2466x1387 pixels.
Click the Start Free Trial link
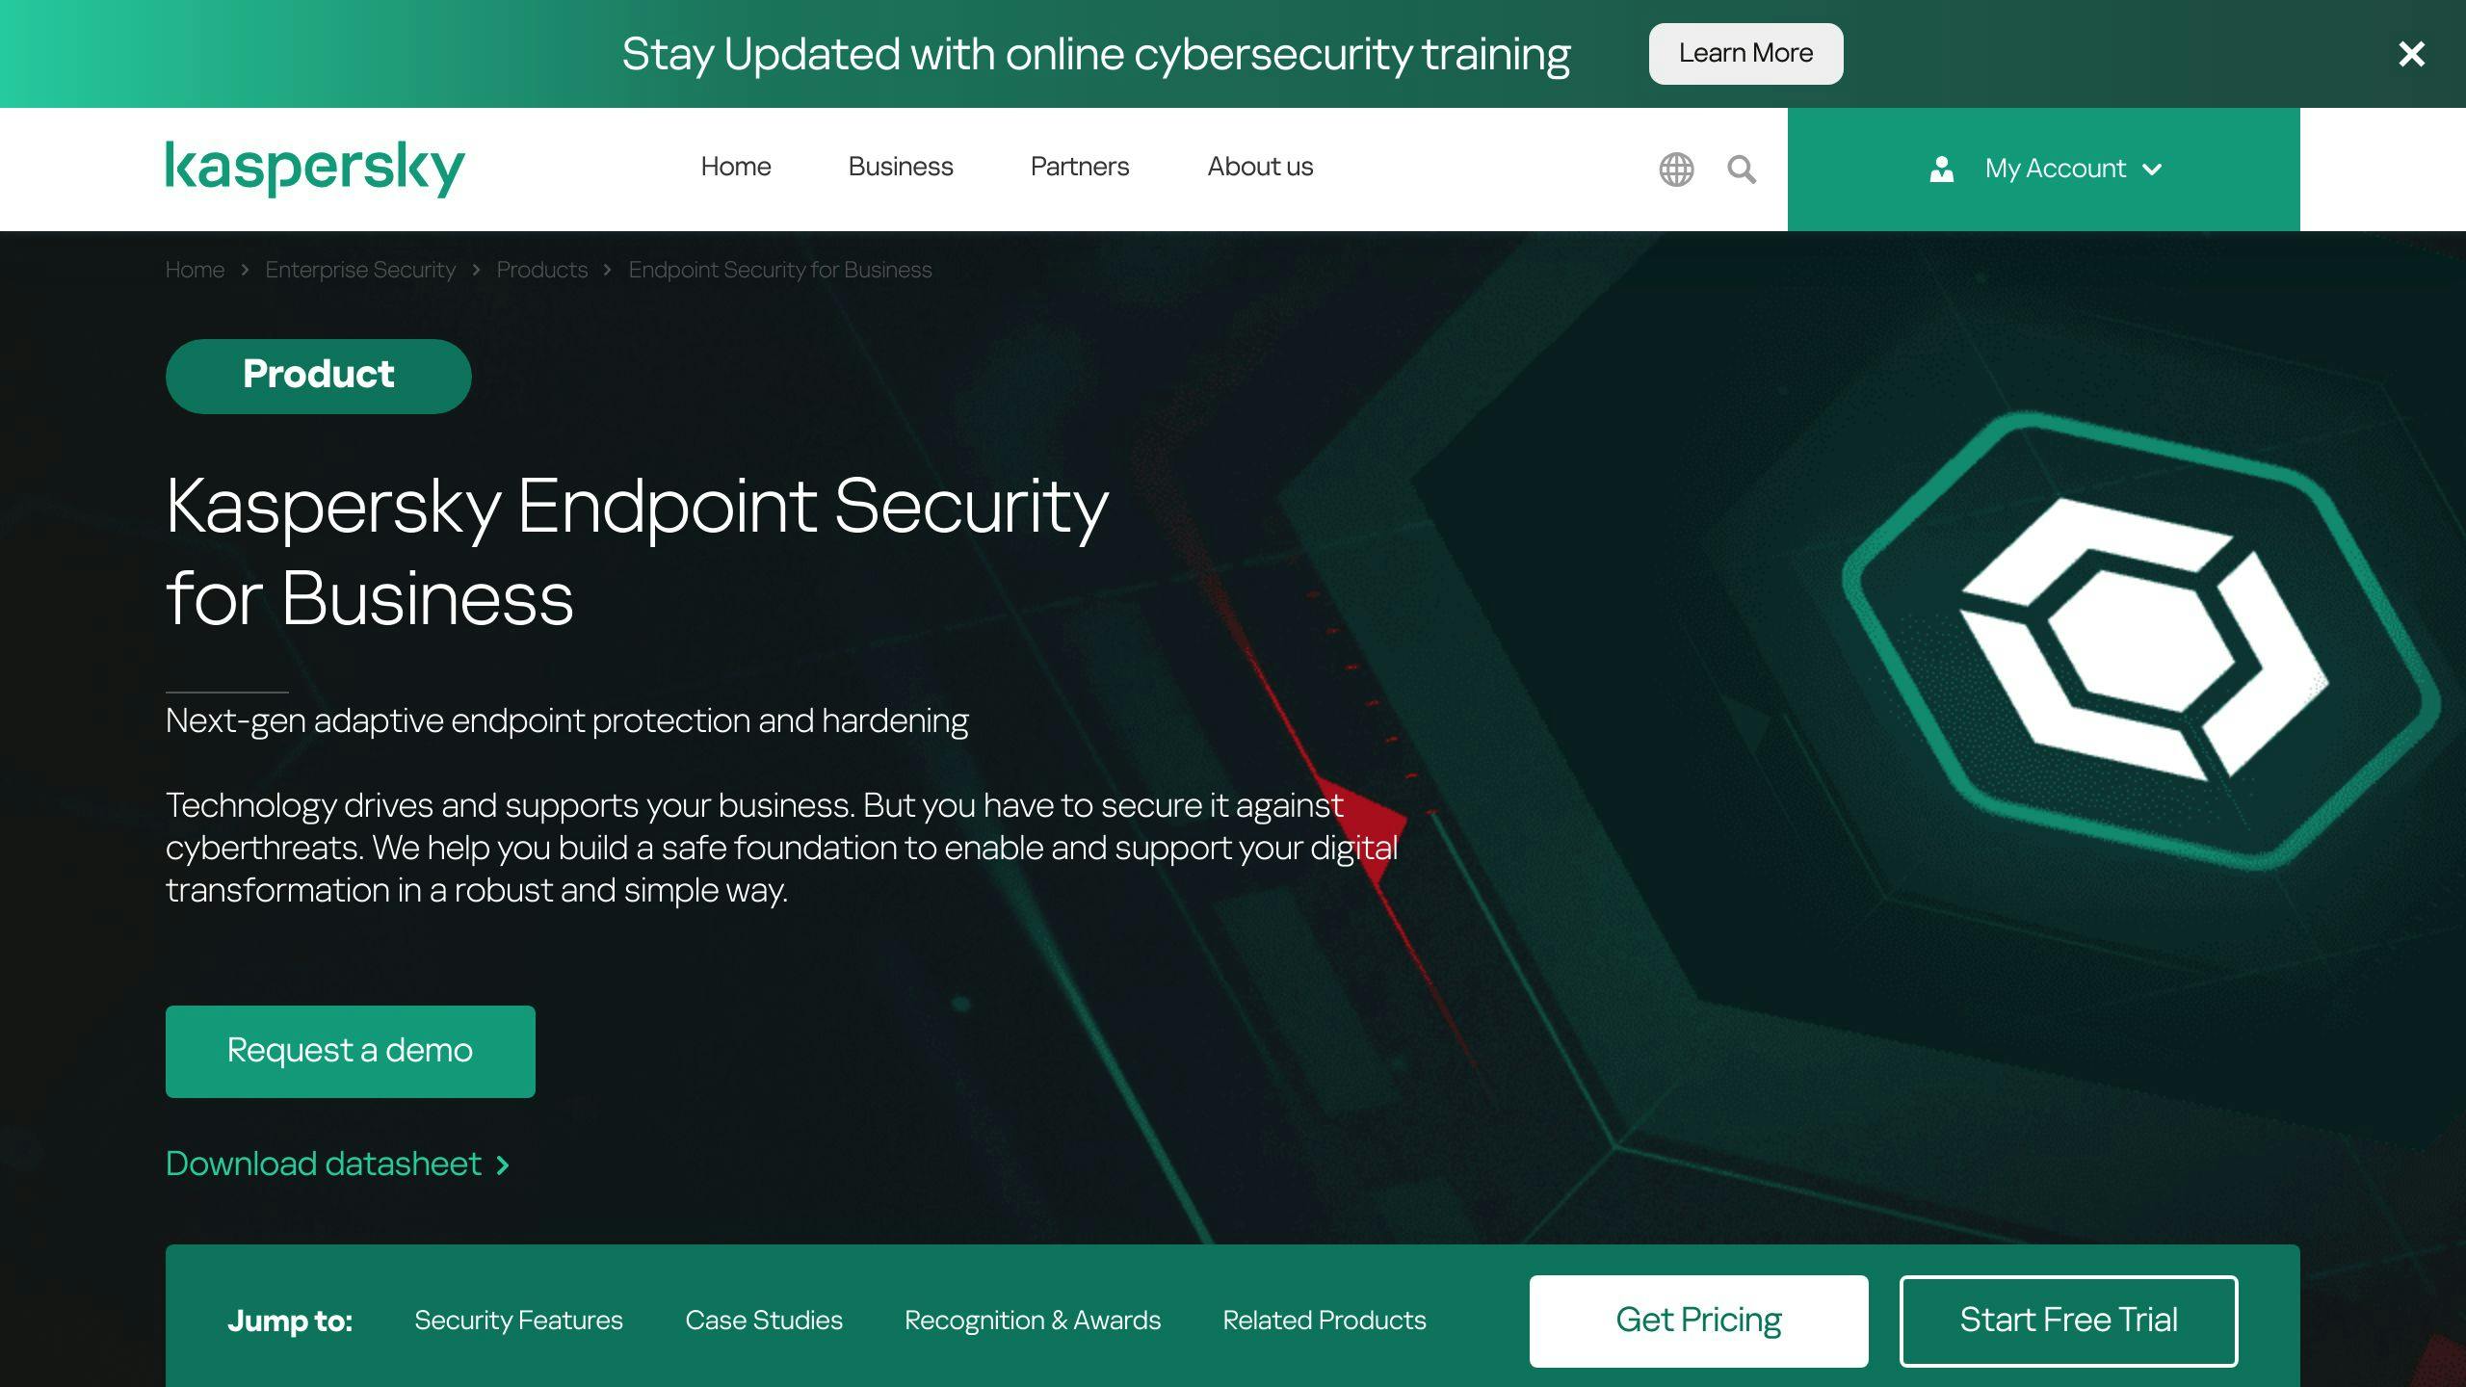pos(2068,1321)
